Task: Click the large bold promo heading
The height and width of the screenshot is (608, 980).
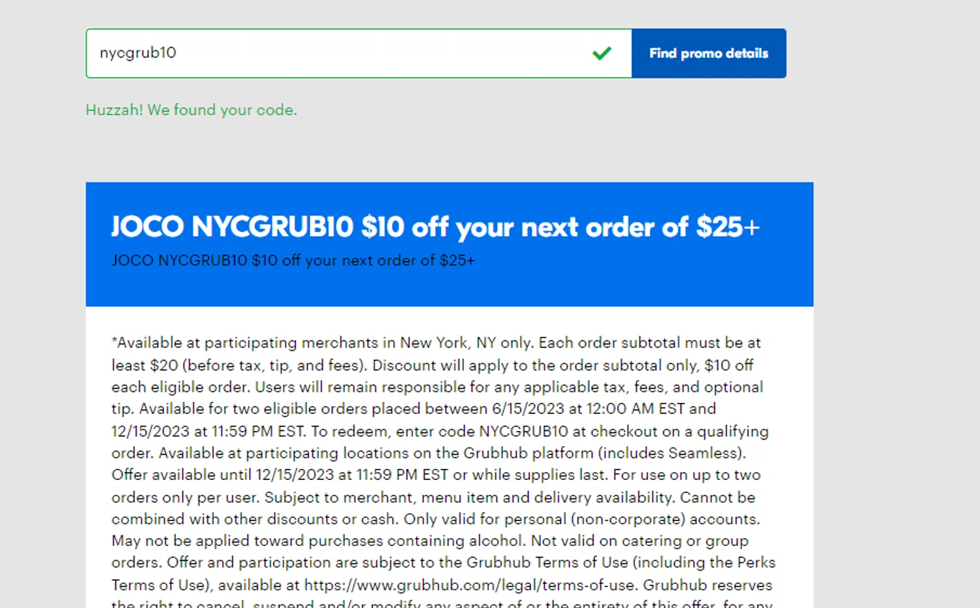Action: click(x=435, y=227)
